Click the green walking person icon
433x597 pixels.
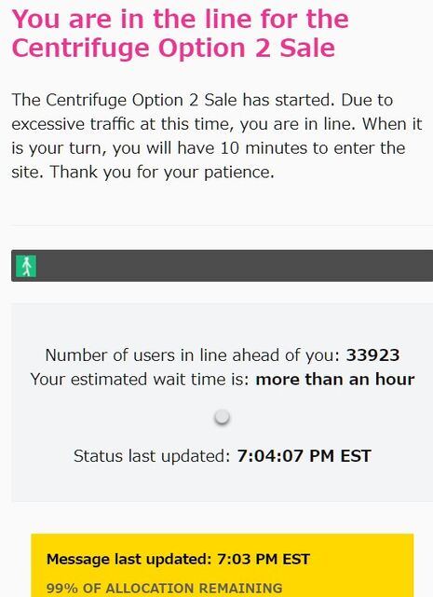click(26, 266)
